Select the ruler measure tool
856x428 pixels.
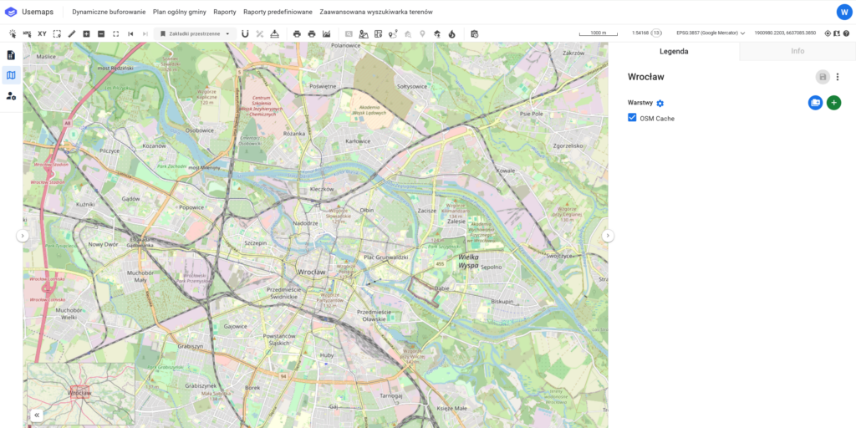pyautogui.click(x=71, y=33)
